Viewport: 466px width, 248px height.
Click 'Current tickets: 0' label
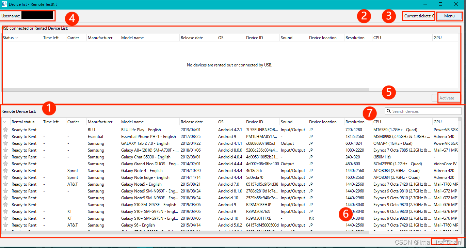coord(419,16)
